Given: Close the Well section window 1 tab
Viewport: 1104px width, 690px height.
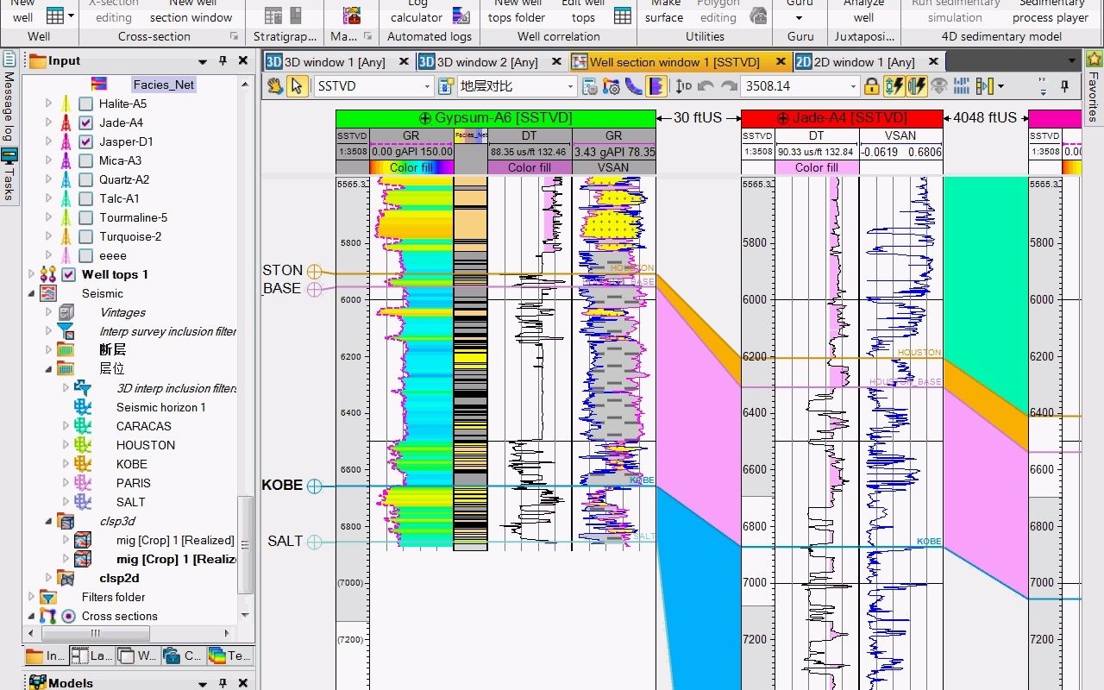Looking at the screenshot, I should pyautogui.click(x=781, y=62).
